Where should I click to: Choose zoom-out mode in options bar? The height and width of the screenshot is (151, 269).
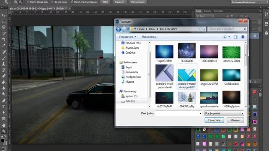[21, 2]
